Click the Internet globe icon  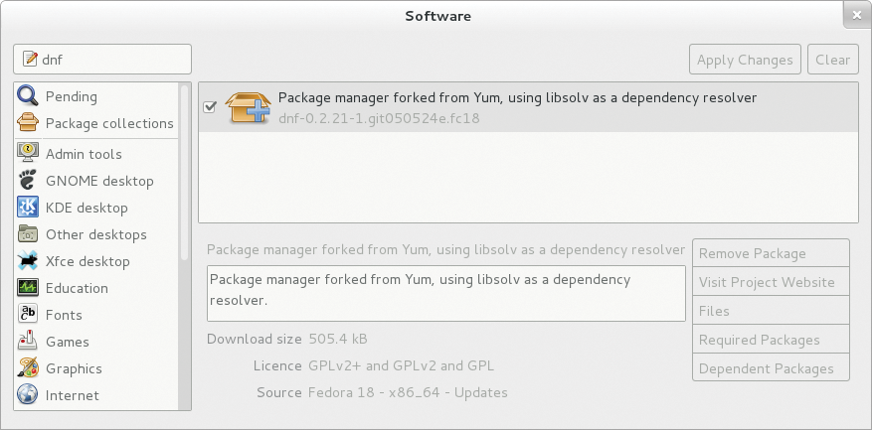coord(28,395)
